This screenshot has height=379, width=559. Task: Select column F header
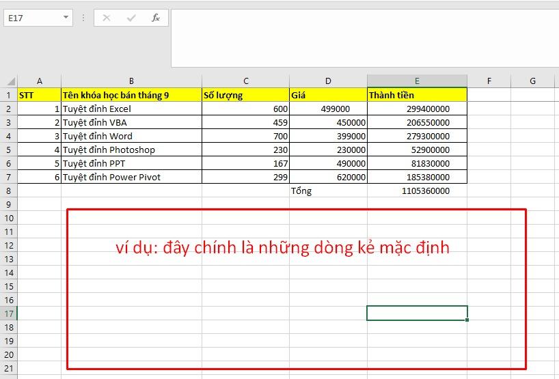pyautogui.click(x=489, y=81)
